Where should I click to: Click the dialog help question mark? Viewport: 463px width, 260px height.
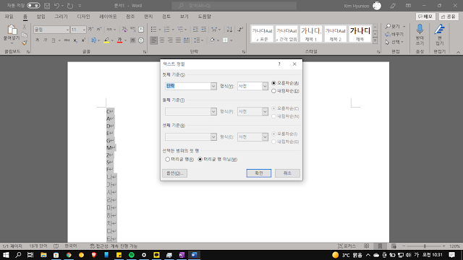click(279, 64)
